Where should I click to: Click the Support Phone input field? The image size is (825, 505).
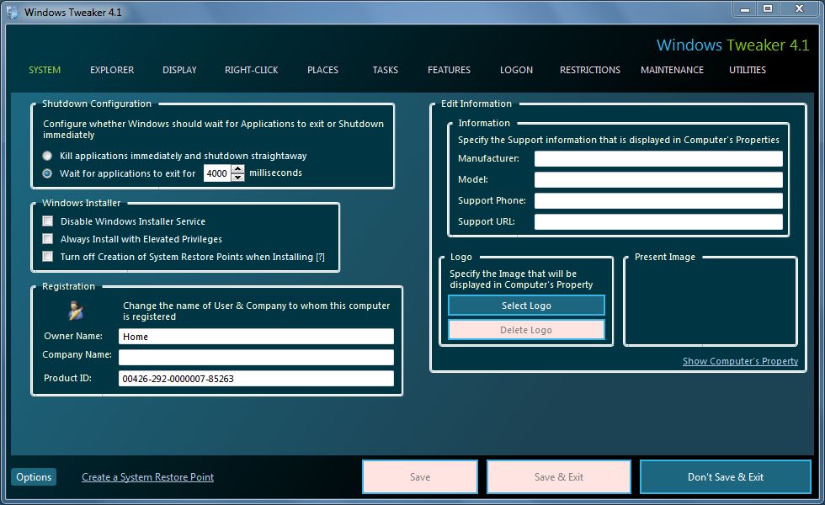pos(658,200)
